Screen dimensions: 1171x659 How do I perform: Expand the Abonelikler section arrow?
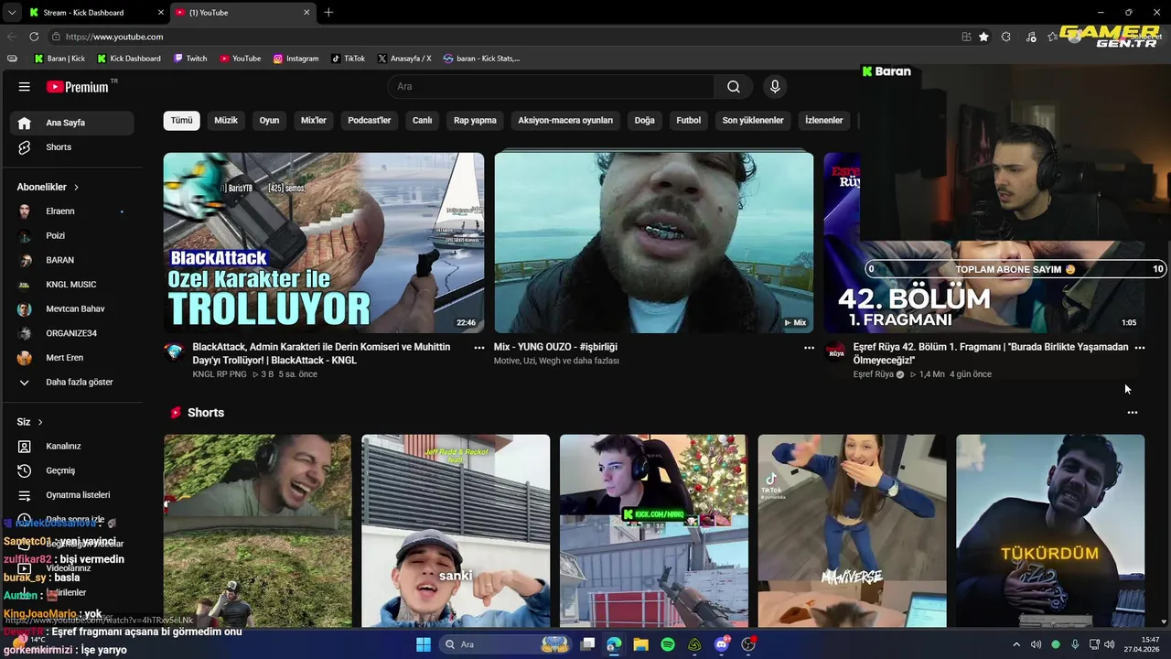click(x=76, y=187)
